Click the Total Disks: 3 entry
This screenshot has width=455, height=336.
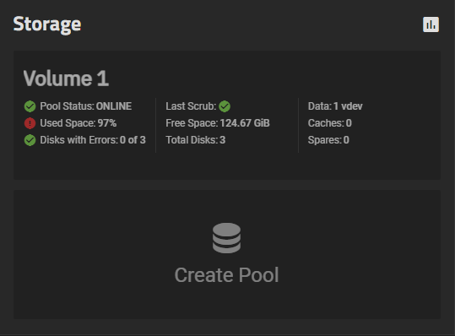(x=196, y=140)
